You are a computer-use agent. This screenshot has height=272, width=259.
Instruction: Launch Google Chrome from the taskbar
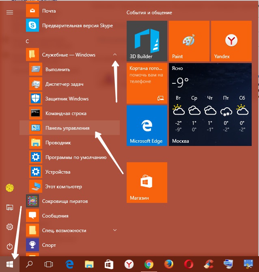click(x=149, y=264)
